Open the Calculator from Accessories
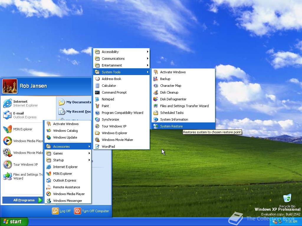Screen dimensions: 302x226 tap(109, 86)
